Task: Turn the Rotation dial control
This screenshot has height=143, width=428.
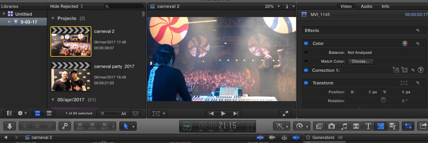Action: [383, 100]
